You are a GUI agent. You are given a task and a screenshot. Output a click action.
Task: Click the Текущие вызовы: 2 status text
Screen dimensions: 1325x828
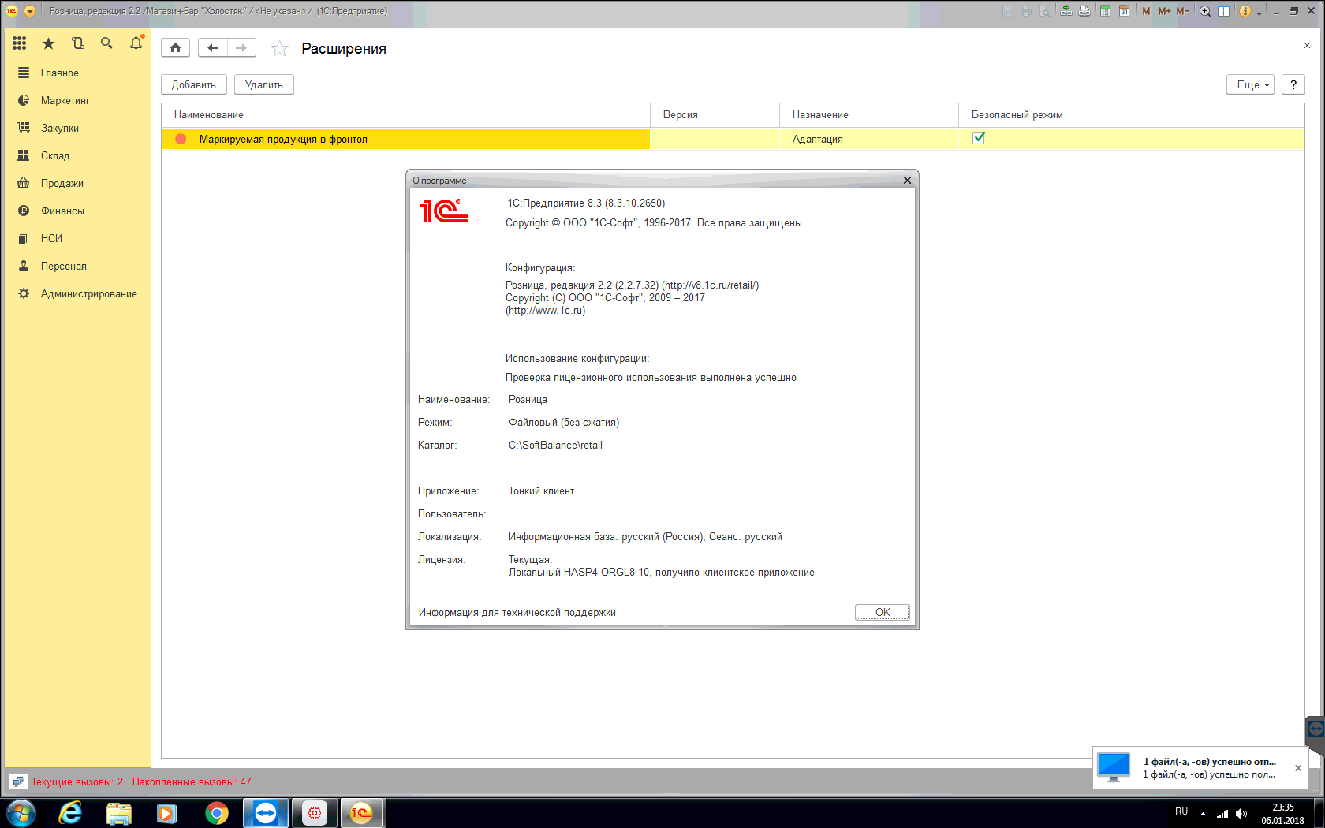[77, 781]
